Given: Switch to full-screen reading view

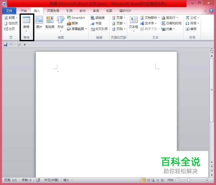Looking at the screenshot, I should click(148, 180).
